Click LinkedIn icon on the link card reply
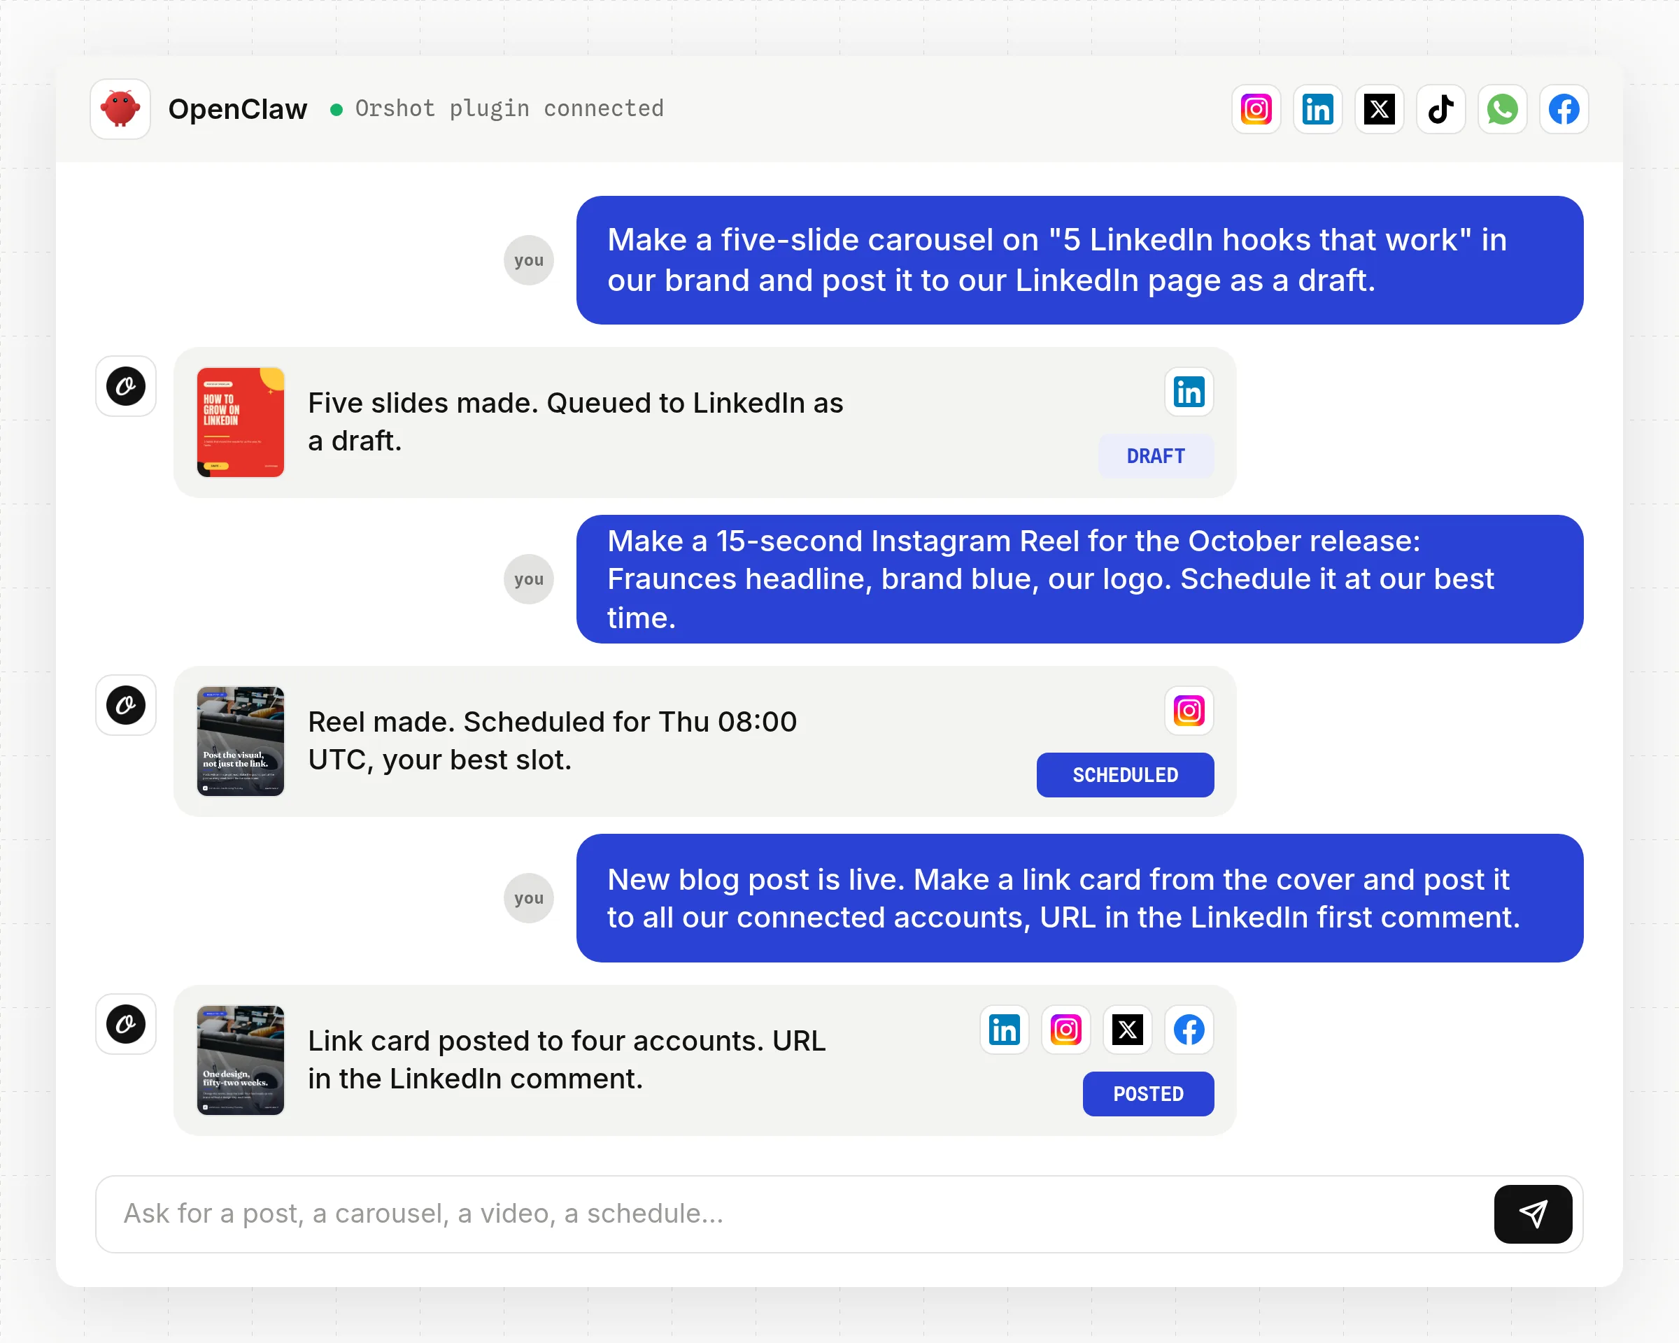This screenshot has height=1343, width=1679. pyautogui.click(x=1005, y=1030)
